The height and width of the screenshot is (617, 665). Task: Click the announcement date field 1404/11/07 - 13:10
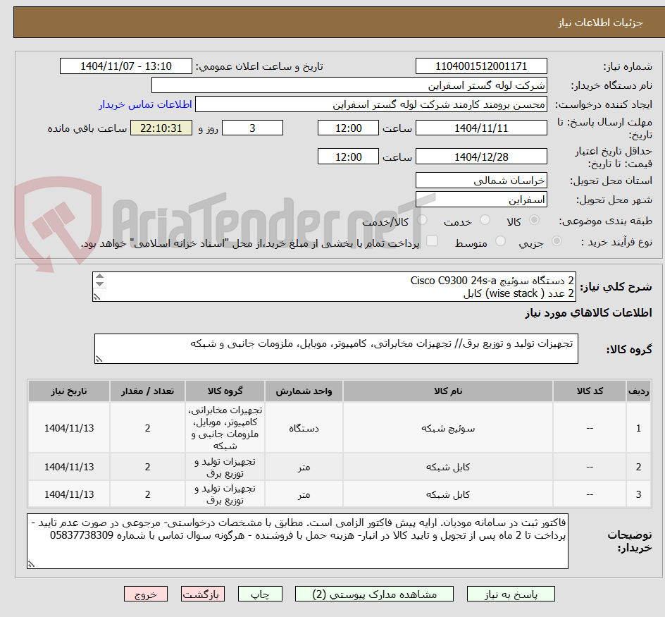tap(126, 66)
